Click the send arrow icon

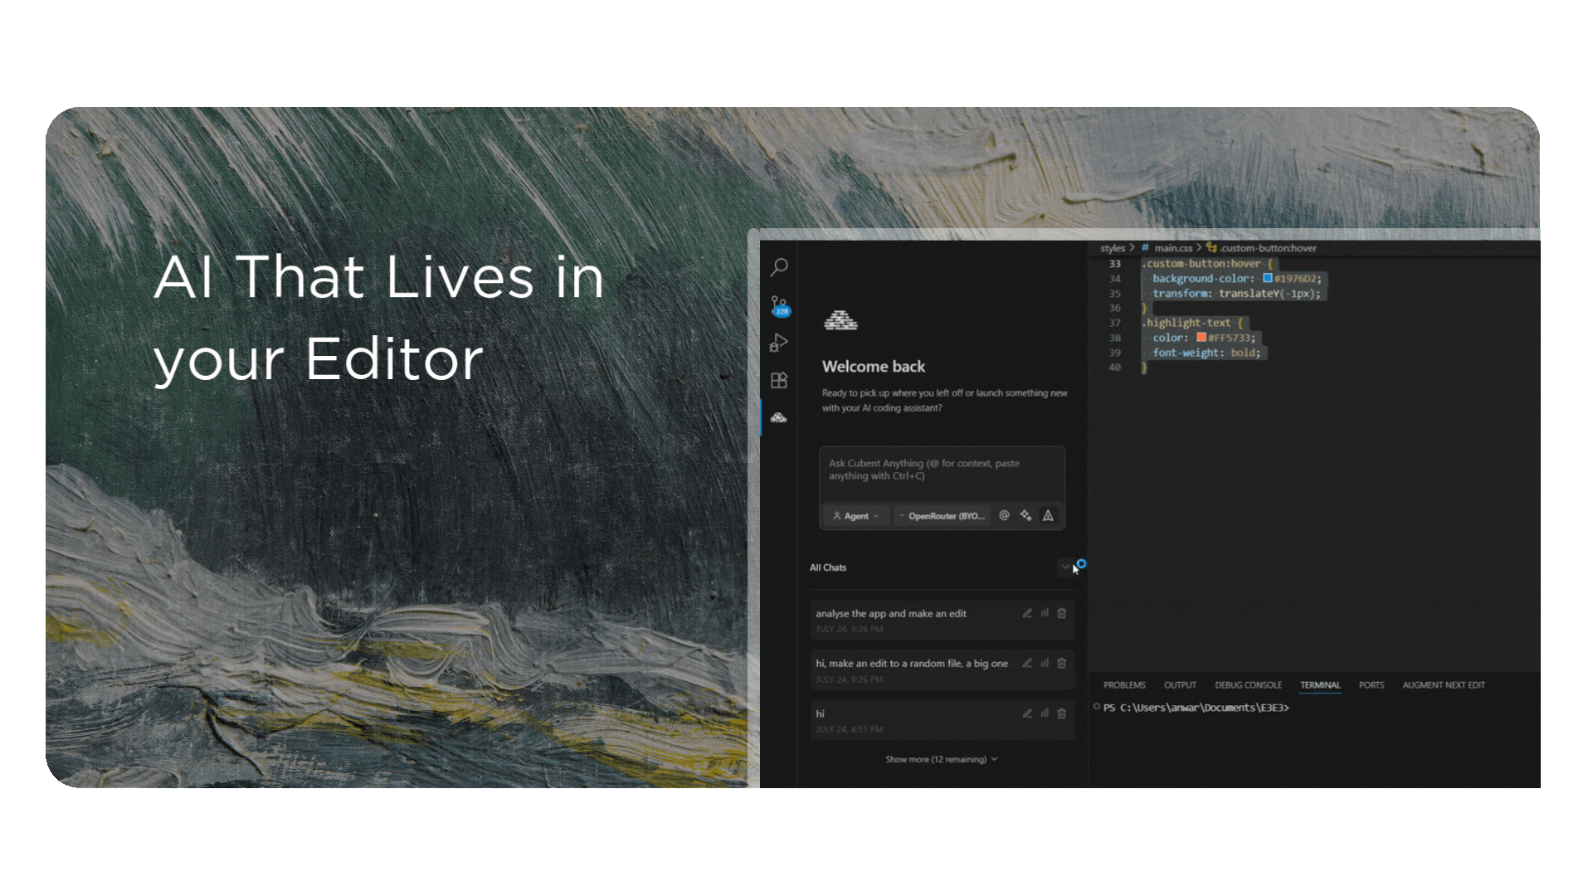click(1049, 515)
